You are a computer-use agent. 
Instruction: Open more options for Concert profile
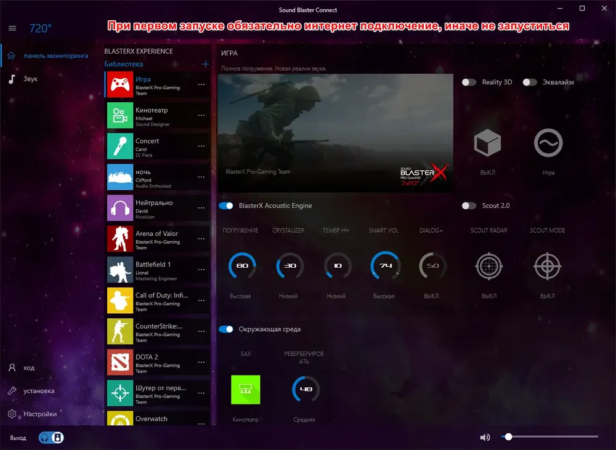[x=201, y=146]
